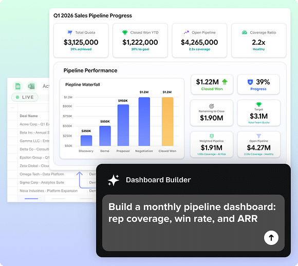The image size is (298, 266).
Task: Click the '2.2x coverage' label
Action: point(199,49)
